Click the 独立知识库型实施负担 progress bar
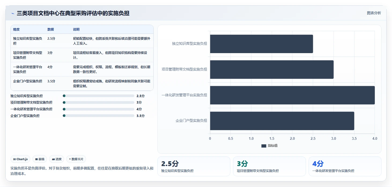 tap(98, 96)
